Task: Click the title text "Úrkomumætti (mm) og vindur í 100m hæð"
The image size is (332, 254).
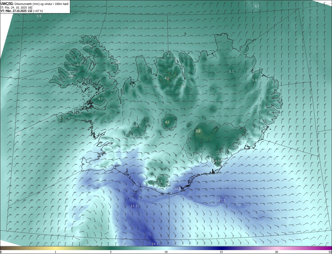Action: 42,3
